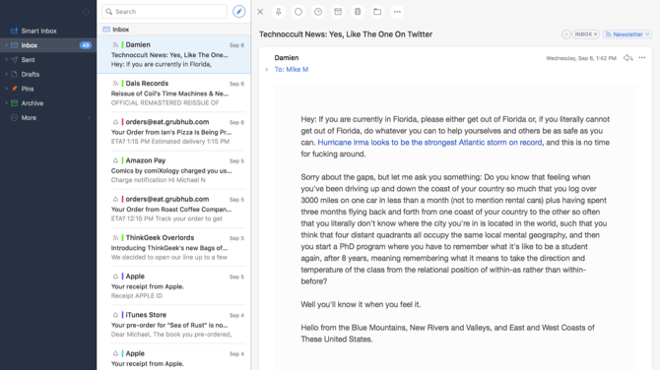Open the more actions menu in the toolbar

click(x=397, y=12)
